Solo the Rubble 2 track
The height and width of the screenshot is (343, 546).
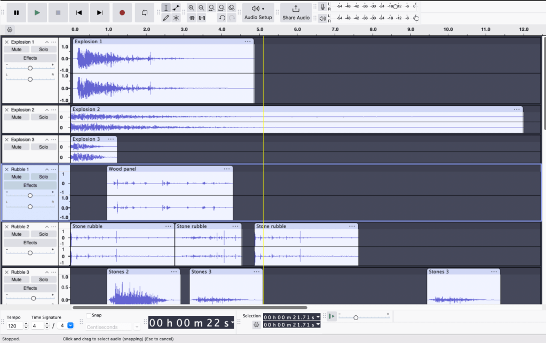click(43, 234)
